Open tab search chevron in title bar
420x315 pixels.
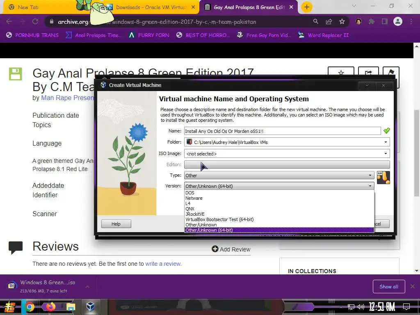click(354, 6)
